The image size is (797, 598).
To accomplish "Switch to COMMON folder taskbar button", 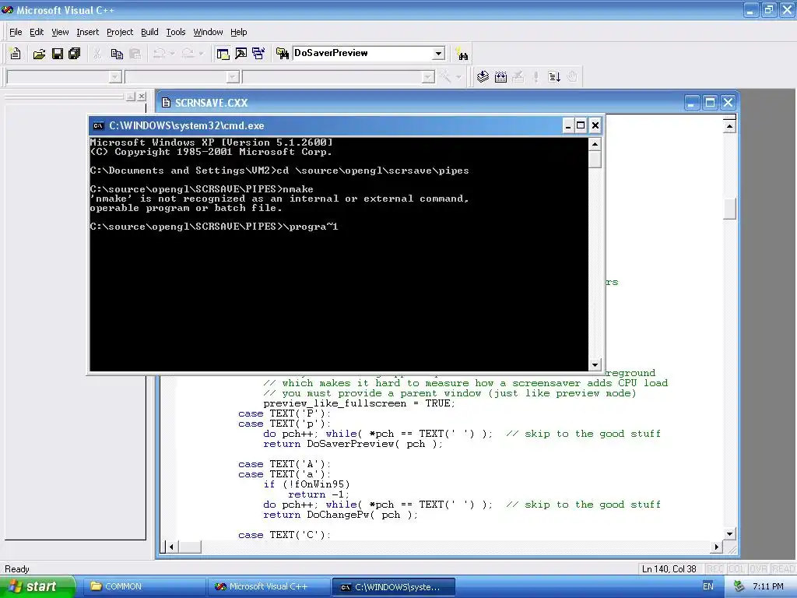I will tap(144, 587).
